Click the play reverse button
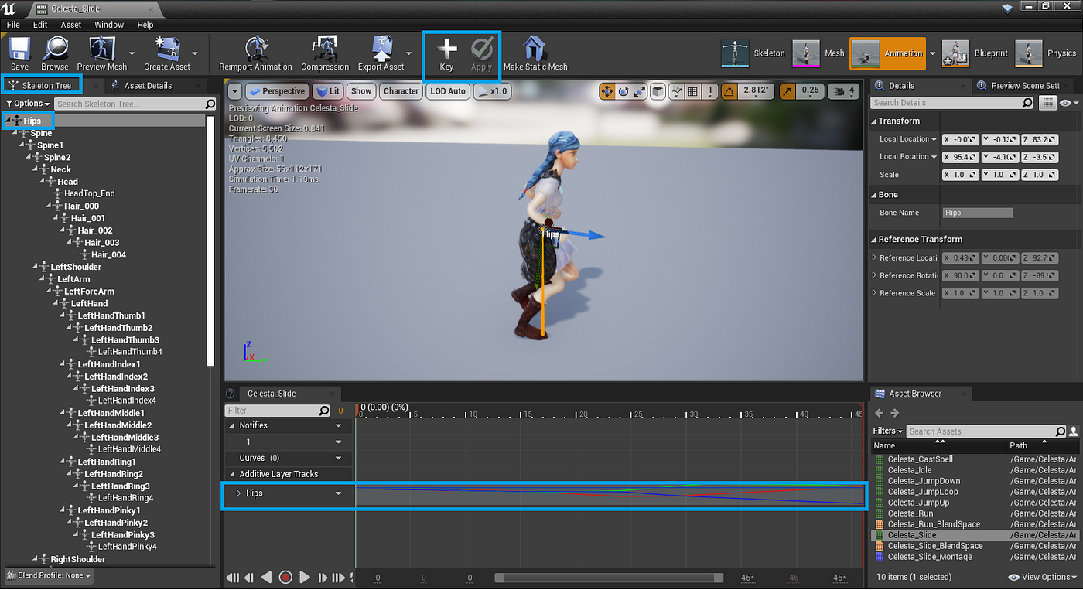 (x=266, y=578)
